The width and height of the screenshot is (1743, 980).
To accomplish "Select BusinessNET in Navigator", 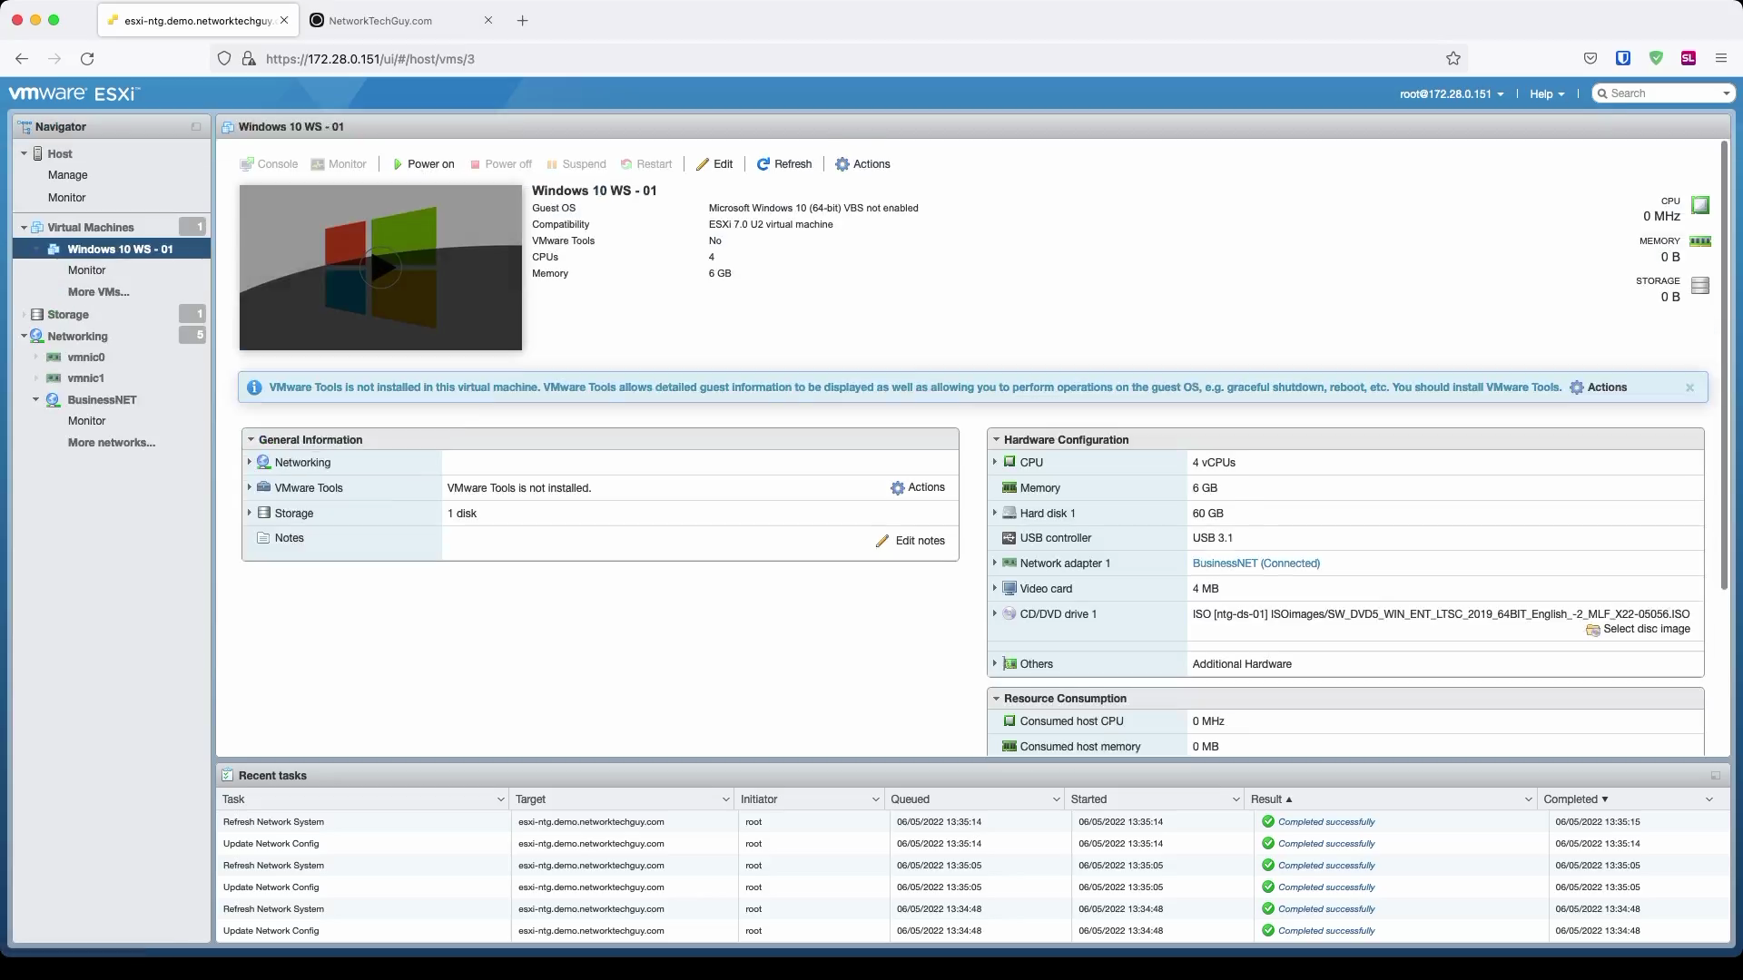I will point(102,400).
